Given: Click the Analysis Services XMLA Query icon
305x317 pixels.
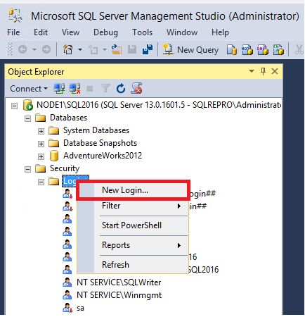Looking at the screenshot, I should click(278, 49).
